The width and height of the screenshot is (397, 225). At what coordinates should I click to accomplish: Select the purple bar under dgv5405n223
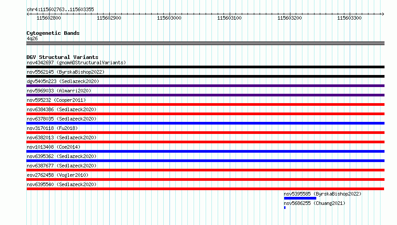(205, 86)
